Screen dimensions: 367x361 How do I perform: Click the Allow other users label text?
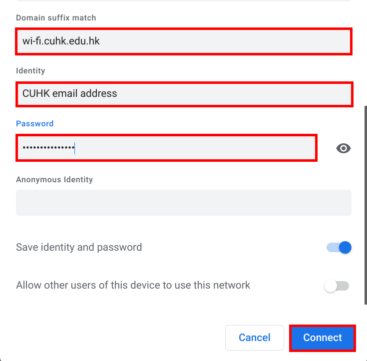point(133,286)
